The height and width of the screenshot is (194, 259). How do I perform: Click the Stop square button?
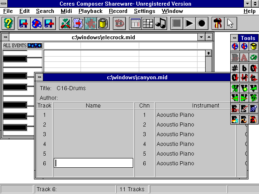pyautogui.click(x=176, y=23)
